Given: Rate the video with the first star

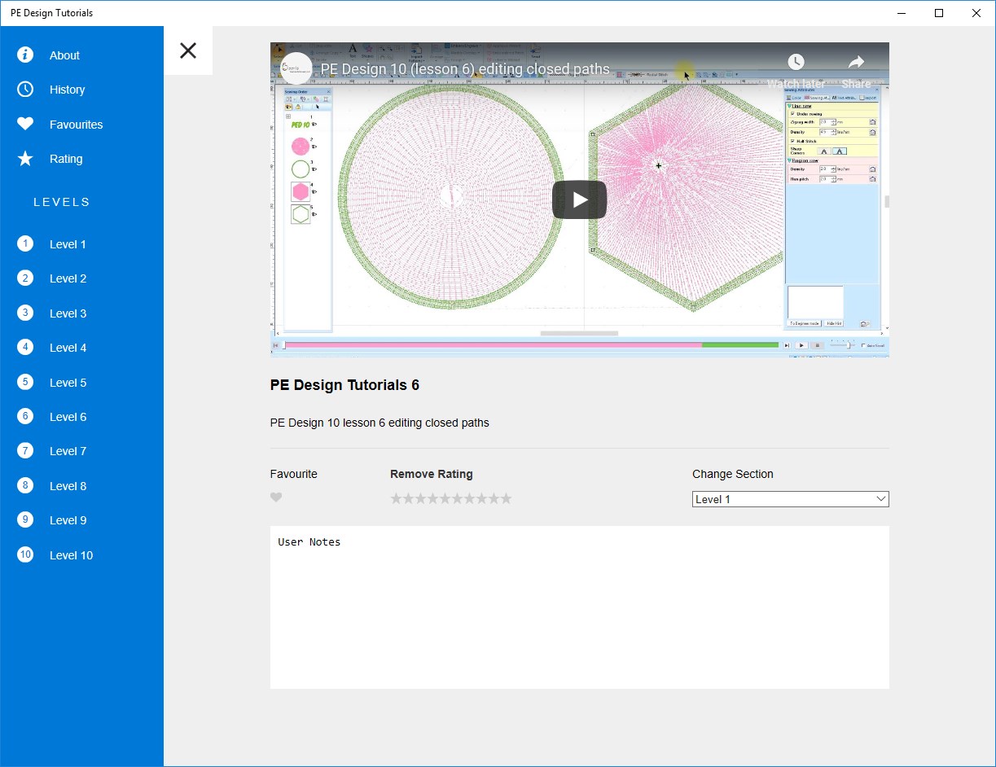Looking at the screenshot, I should [397, 498].
